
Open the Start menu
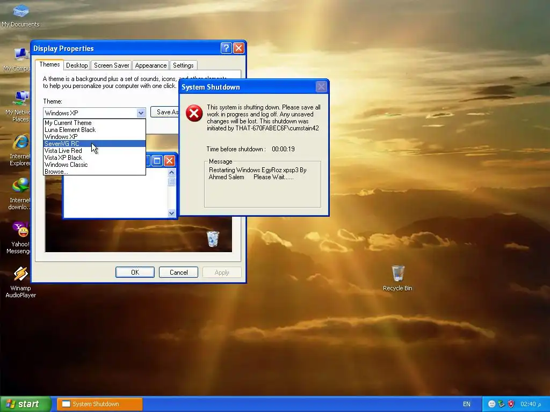26,404
